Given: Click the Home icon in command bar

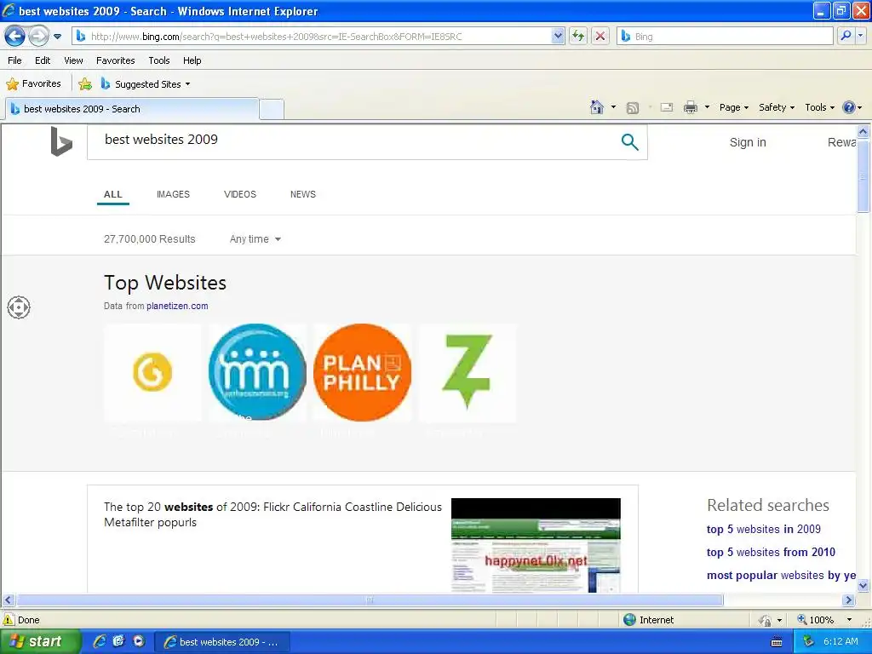Looking at the screenshot, I should click(597, 107).
